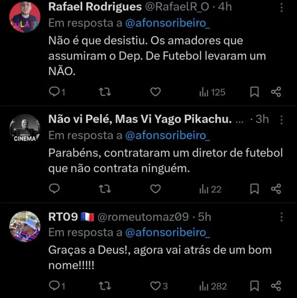Open Rafael Rodrigues' profile avatar

[x=24, y=16]
